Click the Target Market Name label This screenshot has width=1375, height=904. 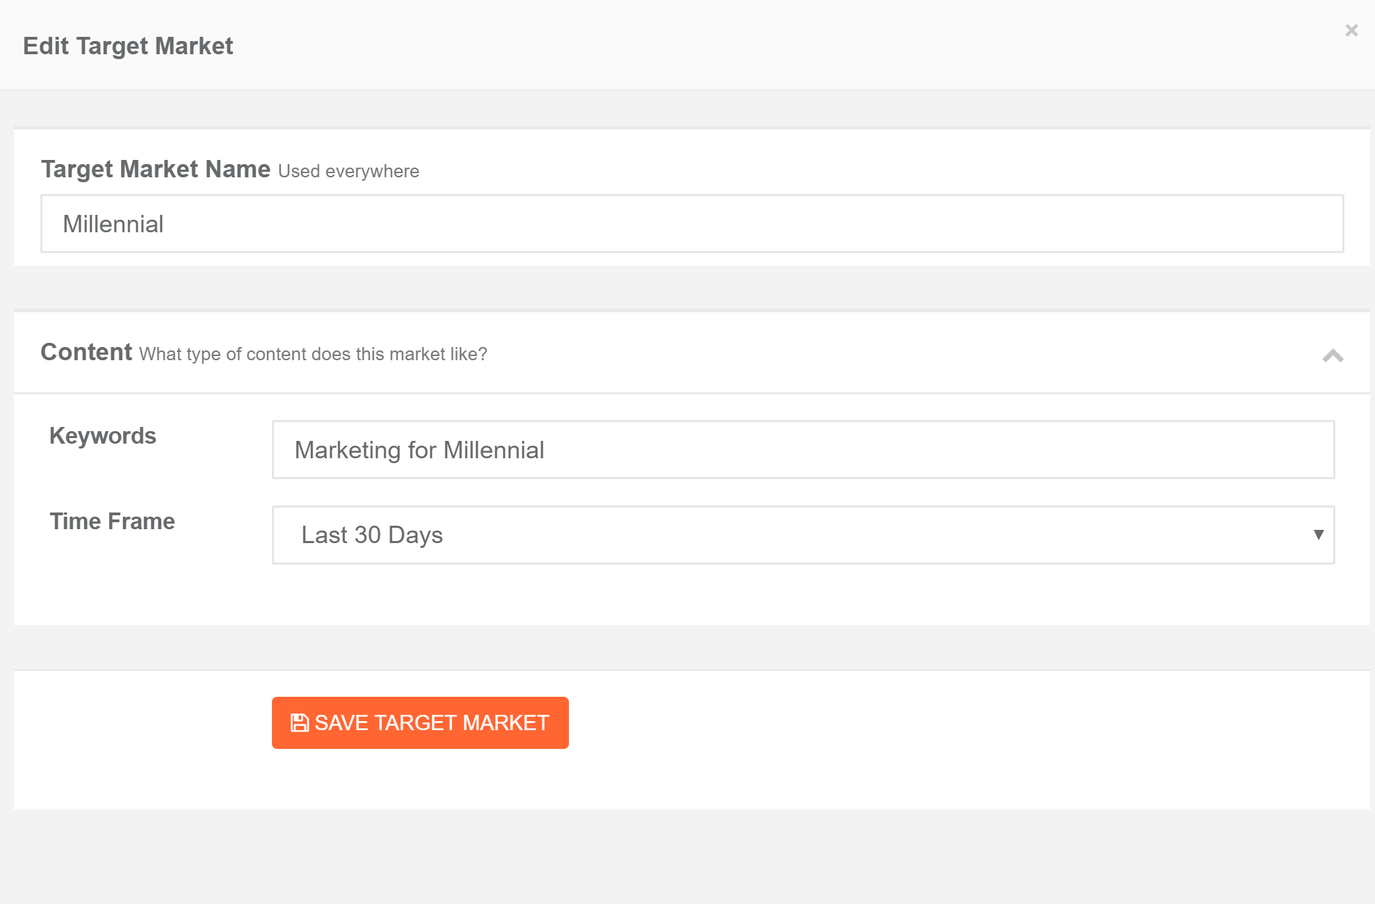coord(155,170)
